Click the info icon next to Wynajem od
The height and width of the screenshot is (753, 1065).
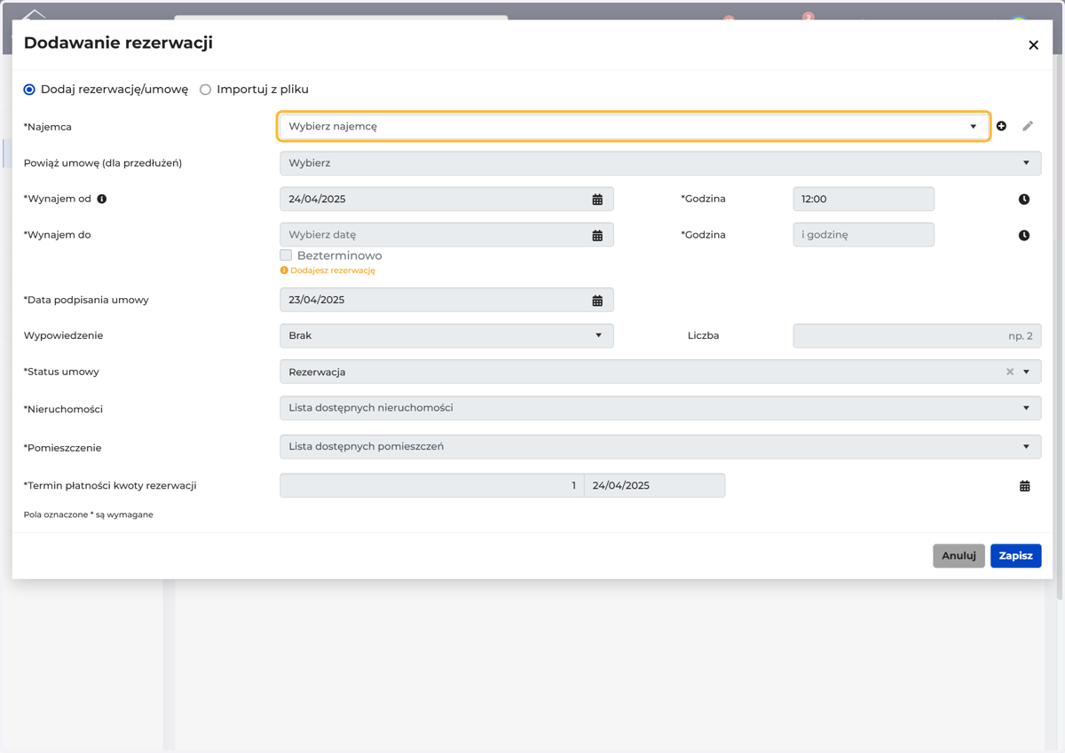(x=102, y=199)
